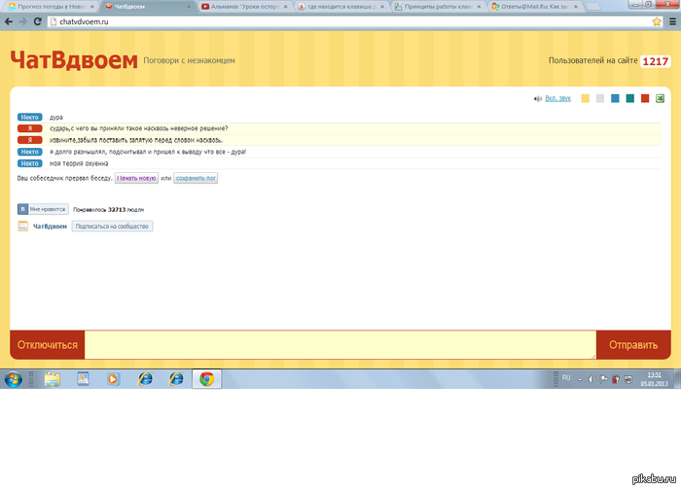The height and width of the screenshot is (490, 681).
Task: Click the ЧатВдвоем site logo
Action: [73, 60]
